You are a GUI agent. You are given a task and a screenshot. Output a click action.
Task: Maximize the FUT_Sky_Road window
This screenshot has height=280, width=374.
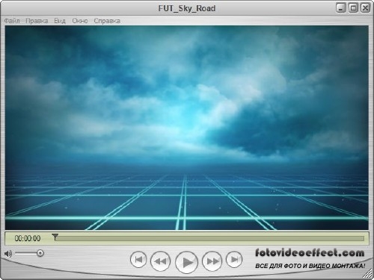click(353, 8)
